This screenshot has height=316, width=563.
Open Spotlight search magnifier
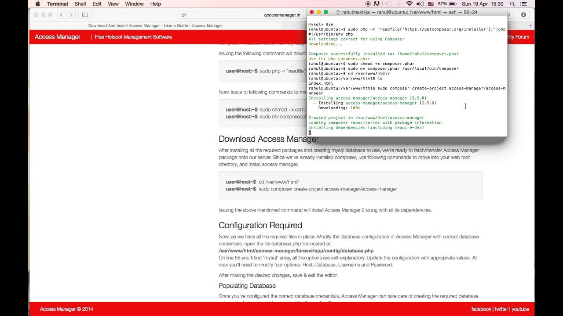pos(512,4)
